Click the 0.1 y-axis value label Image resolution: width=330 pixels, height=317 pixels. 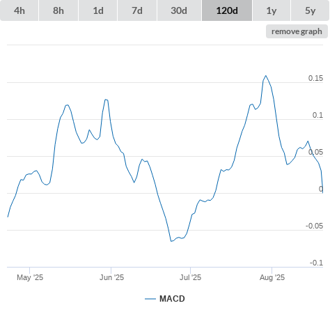[317, 115]
